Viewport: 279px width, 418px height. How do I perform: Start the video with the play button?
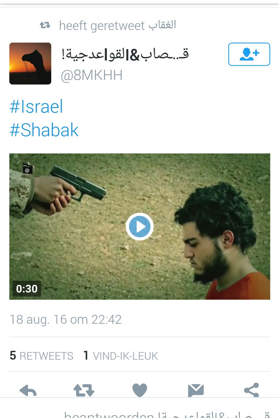click(x=139, y=226)
